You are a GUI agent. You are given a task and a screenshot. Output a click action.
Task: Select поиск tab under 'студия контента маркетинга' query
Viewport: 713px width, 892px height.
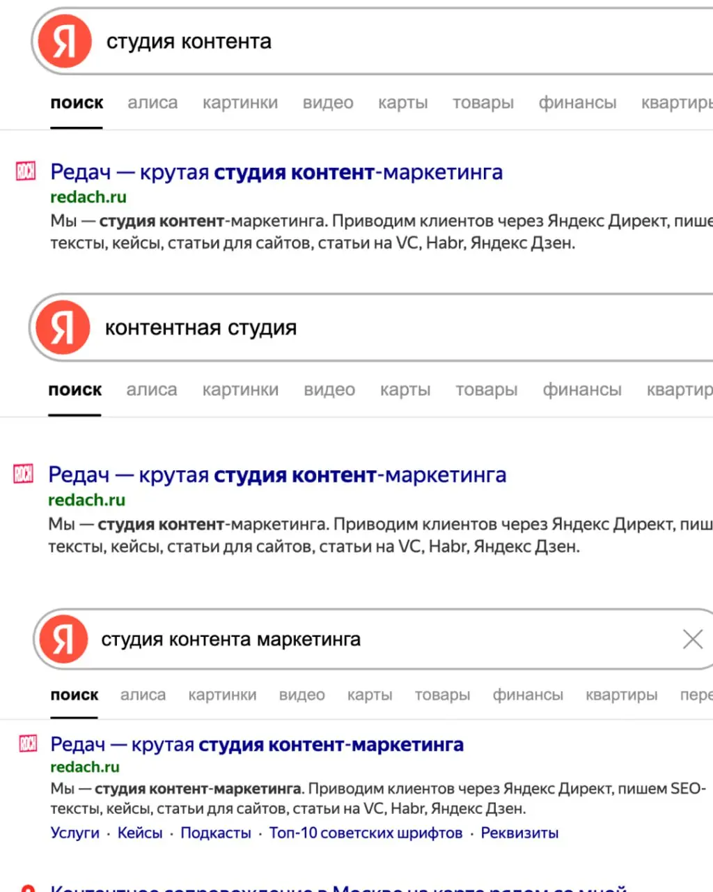[75, 695]
